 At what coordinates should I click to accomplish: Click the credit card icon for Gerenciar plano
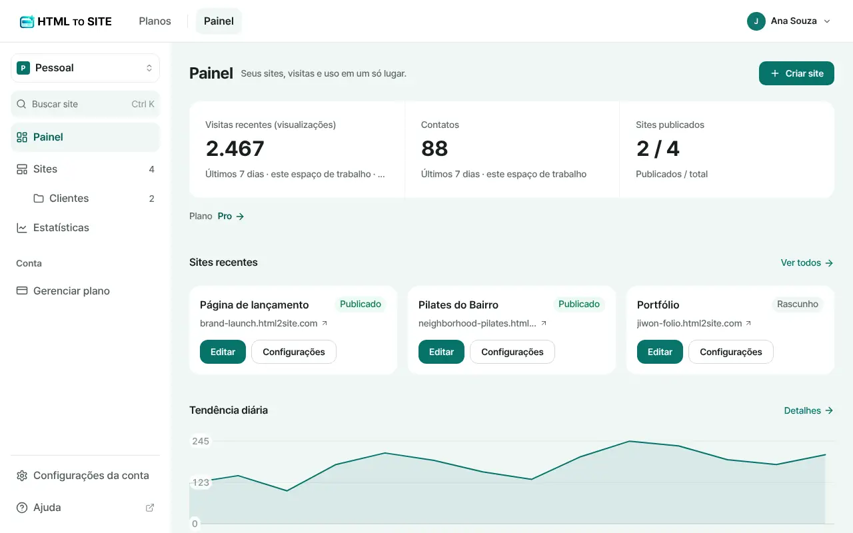click(22, 291)
